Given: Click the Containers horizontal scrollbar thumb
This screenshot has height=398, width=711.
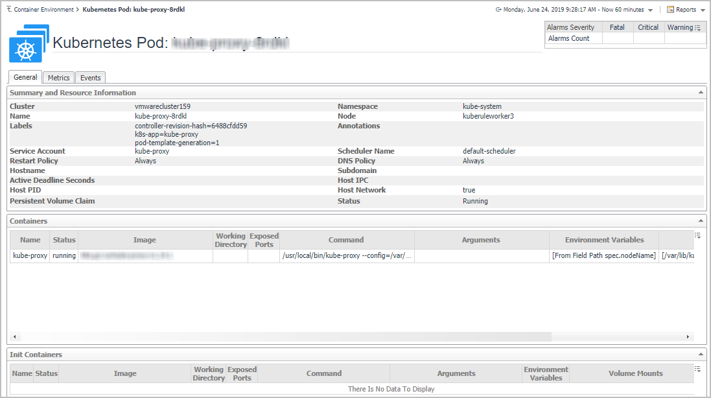Looking at the screenshot, I should tap(286, 337).
